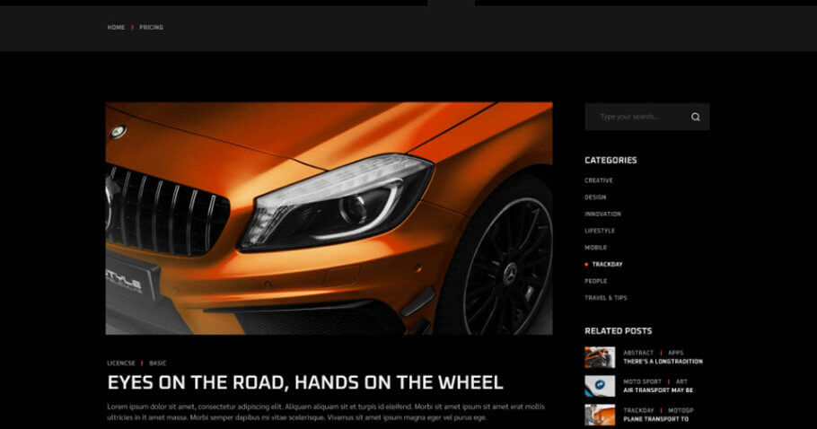This screenshot has width=817, height=429.
Task: Browse the Lifestyle category
Action: tap(600, 231)
